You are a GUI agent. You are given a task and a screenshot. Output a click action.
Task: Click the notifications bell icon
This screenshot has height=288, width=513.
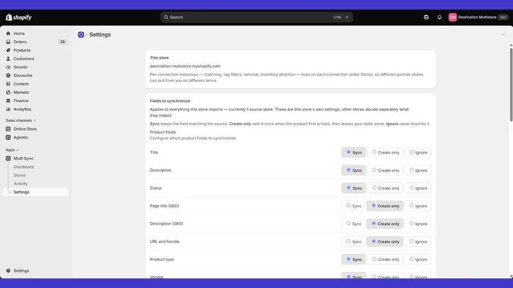pyautogui.click(x=439, y=17)
